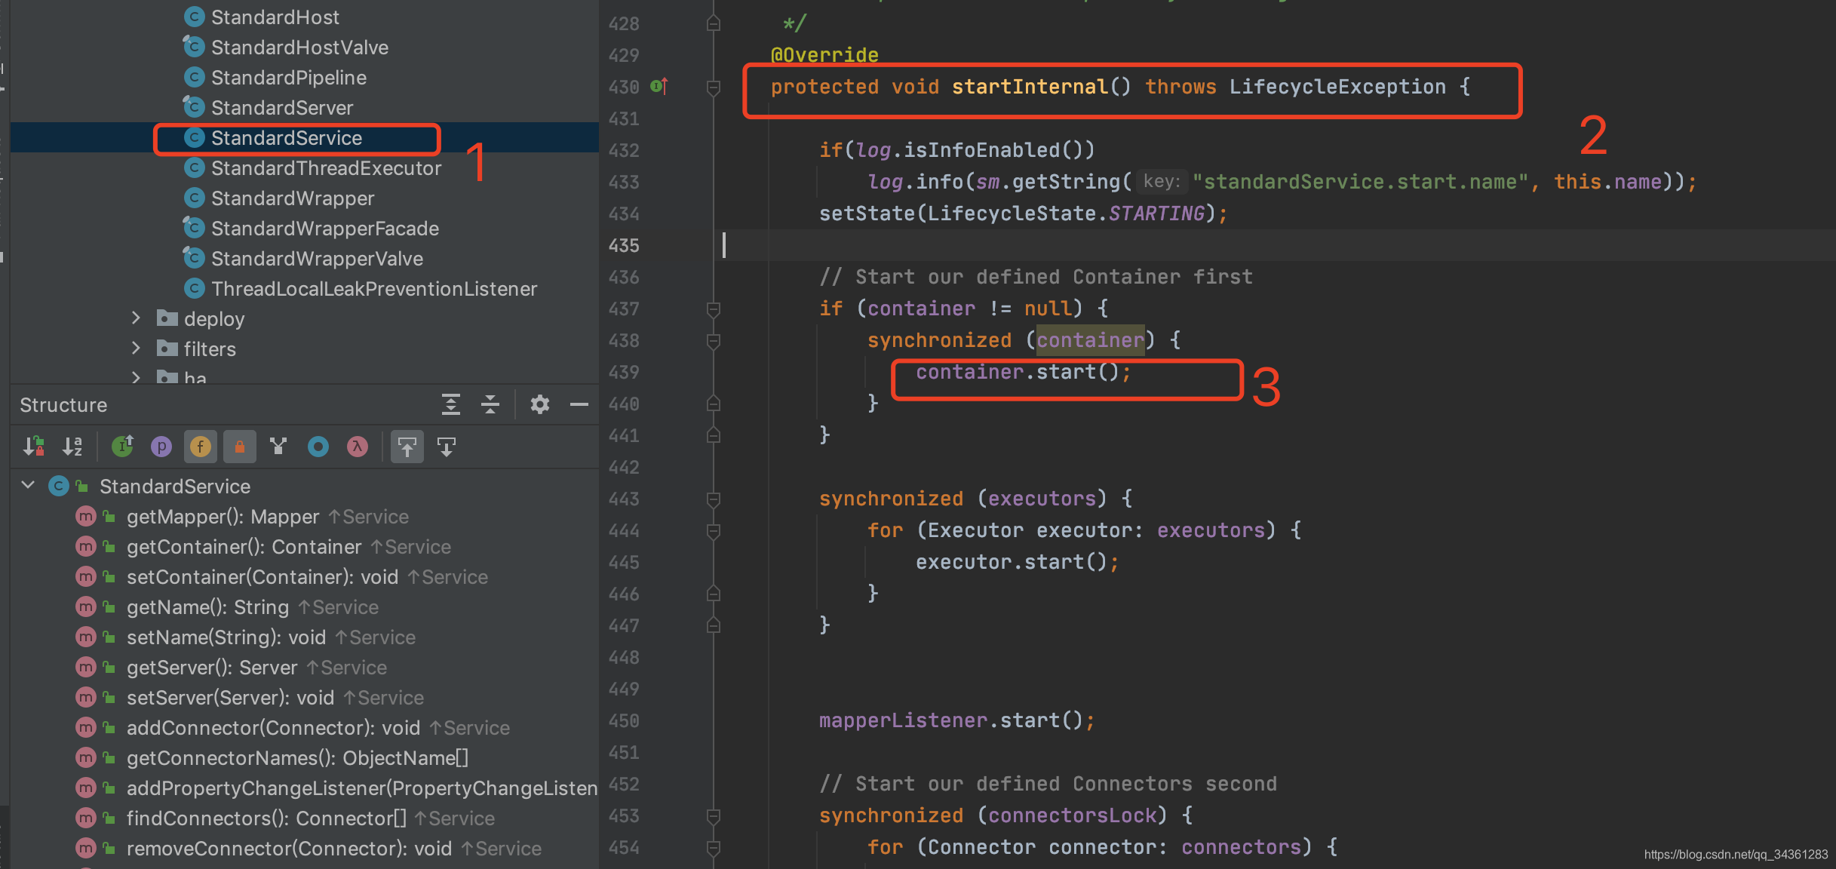The image size is (1836, 869).
Task: Collapse startInternal method fold at line 430
Action: point(713,88)
